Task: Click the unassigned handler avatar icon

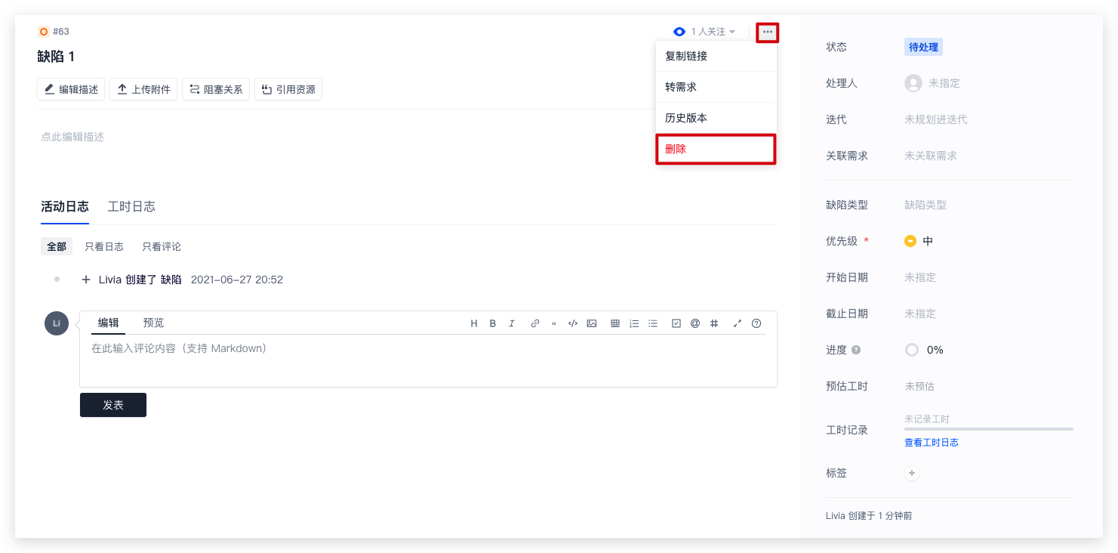Action: (913, 83)
